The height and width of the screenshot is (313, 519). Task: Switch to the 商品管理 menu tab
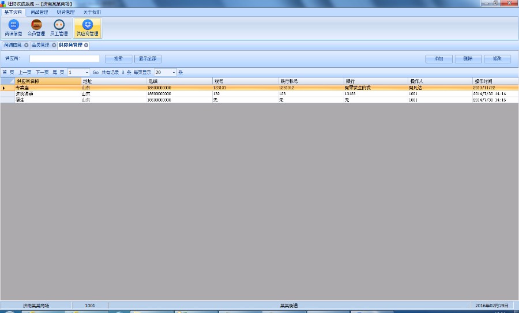[39, 12]
